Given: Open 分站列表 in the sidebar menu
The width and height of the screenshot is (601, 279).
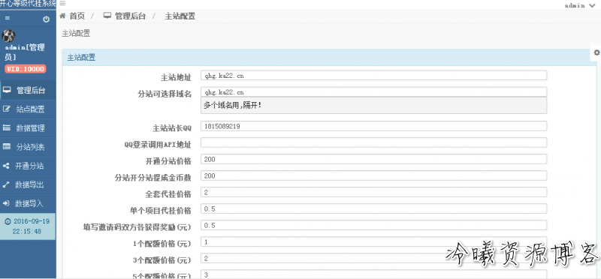Looking at the screenshot, I should tap(28, 146).
